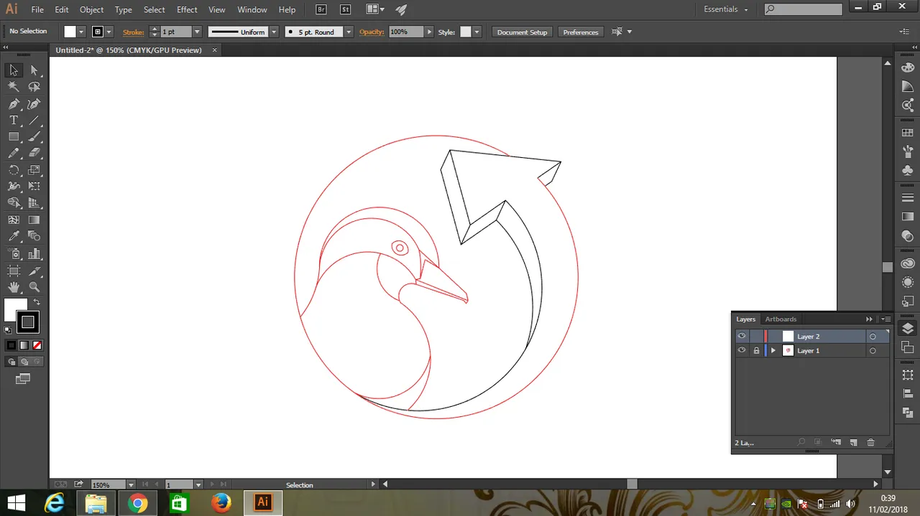Activate the Type tool
The height and width of the screenshot is (516, 920).
[14, 121]
